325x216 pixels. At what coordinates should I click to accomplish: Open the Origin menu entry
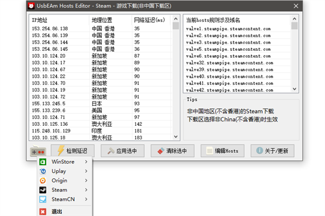click(64, 180)
